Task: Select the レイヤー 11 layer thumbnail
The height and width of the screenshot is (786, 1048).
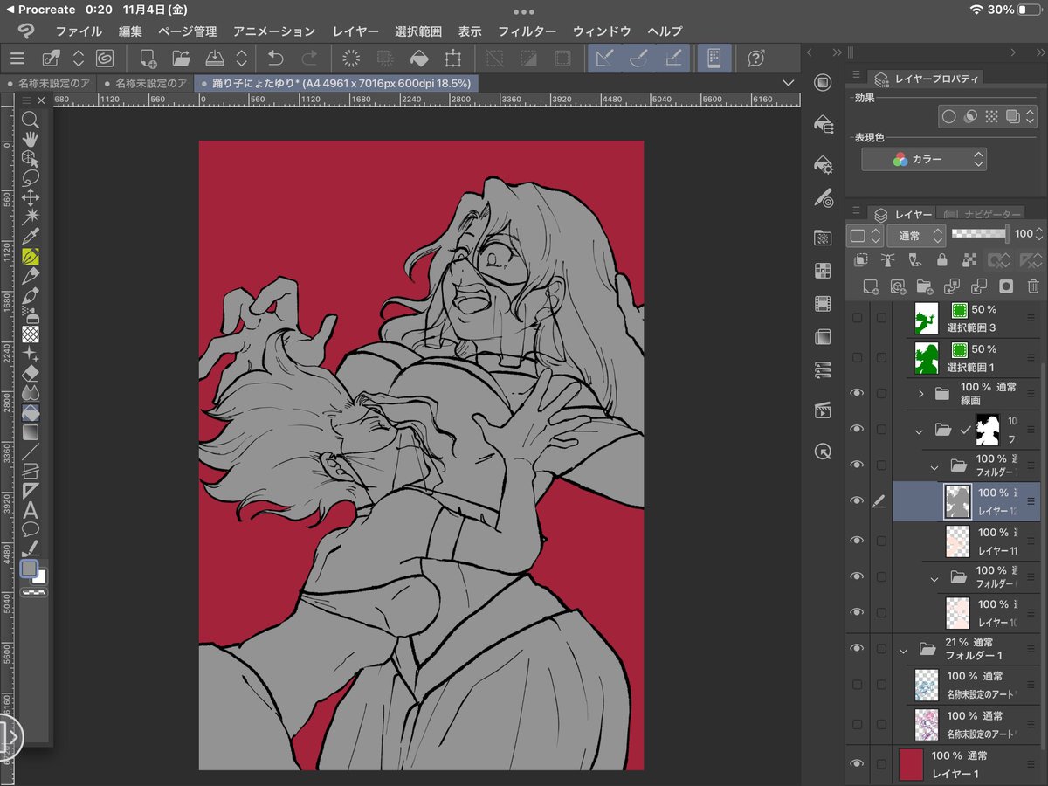Action: pyautogui.click(x=958, y=541)
